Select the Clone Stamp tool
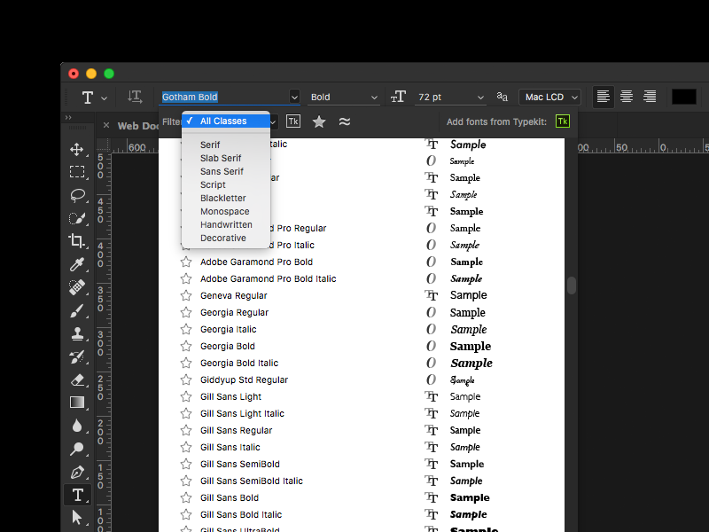Viewport: 709px width, 532px height. 77,334
